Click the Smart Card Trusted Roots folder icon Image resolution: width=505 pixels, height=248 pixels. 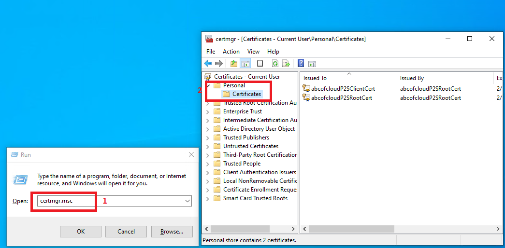point(217,198)
